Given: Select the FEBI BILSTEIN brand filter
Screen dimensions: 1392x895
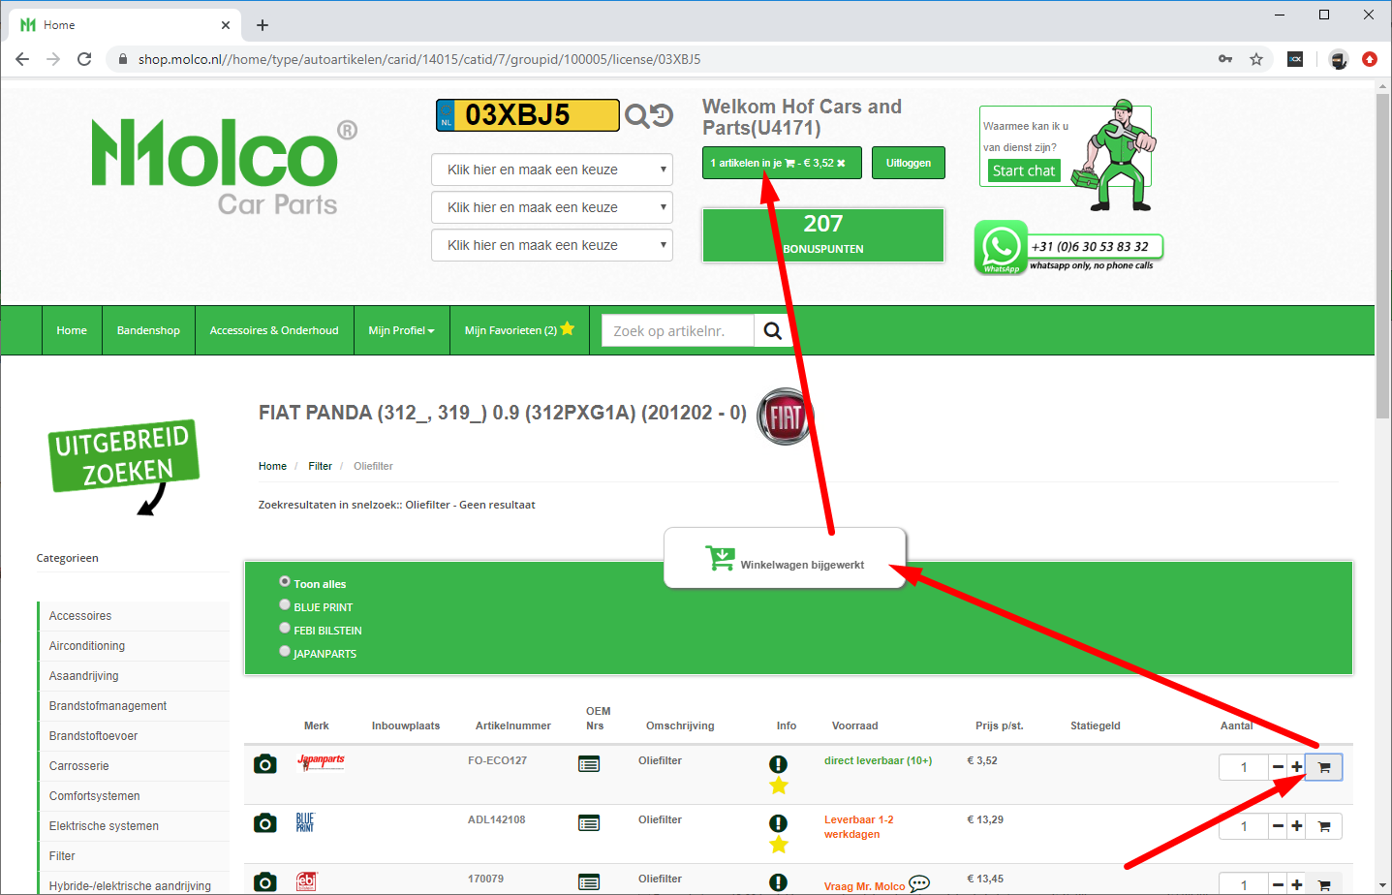Looking at the screenshot, I should pos(285,628).
